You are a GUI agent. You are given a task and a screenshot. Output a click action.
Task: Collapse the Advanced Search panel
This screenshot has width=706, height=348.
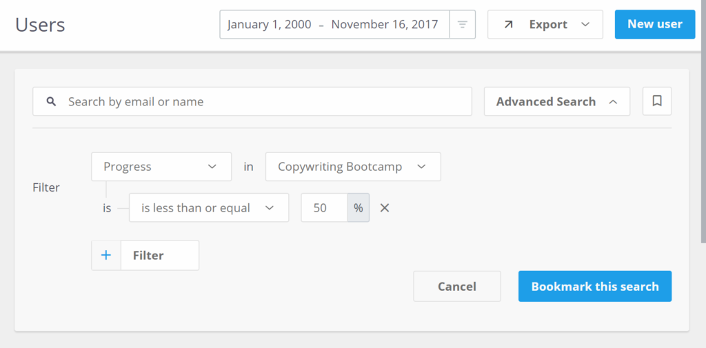557,101
